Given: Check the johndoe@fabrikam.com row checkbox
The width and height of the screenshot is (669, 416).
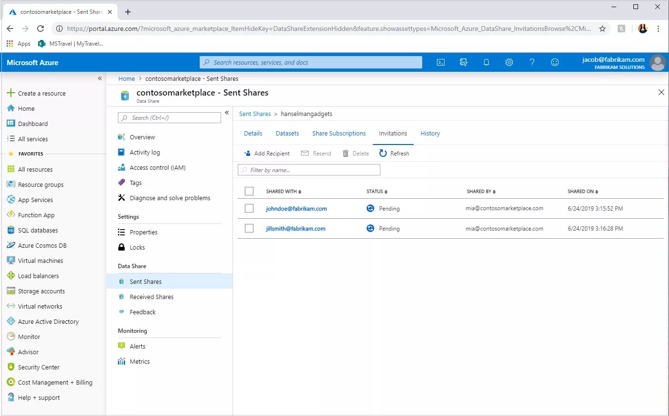Looking at the screenshot, I should (249, 208).
